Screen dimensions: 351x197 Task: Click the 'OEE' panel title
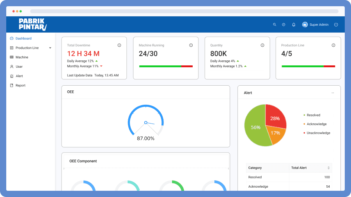coord(71,92)
